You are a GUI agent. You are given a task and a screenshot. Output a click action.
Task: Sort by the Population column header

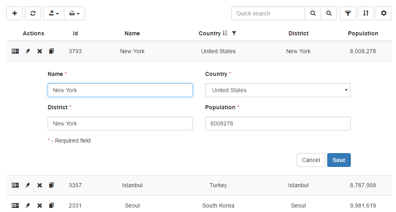pos(363,33)
